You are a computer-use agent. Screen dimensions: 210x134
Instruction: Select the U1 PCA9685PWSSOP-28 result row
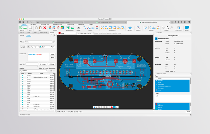(x=37, y=77)
